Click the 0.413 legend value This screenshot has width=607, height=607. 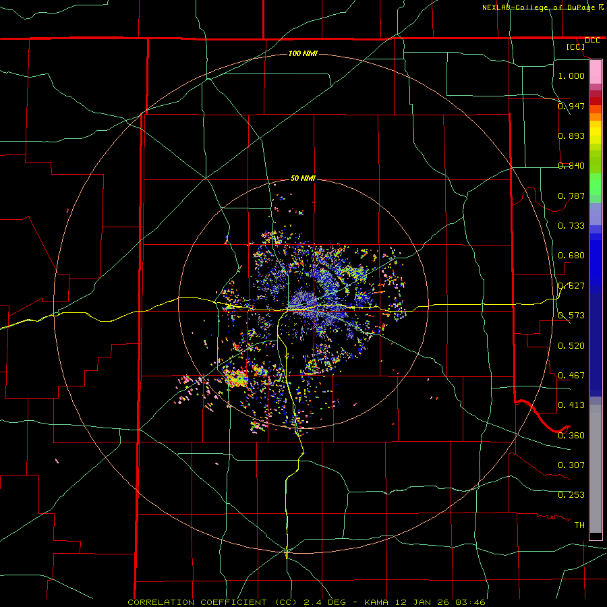tap(571, 405)
